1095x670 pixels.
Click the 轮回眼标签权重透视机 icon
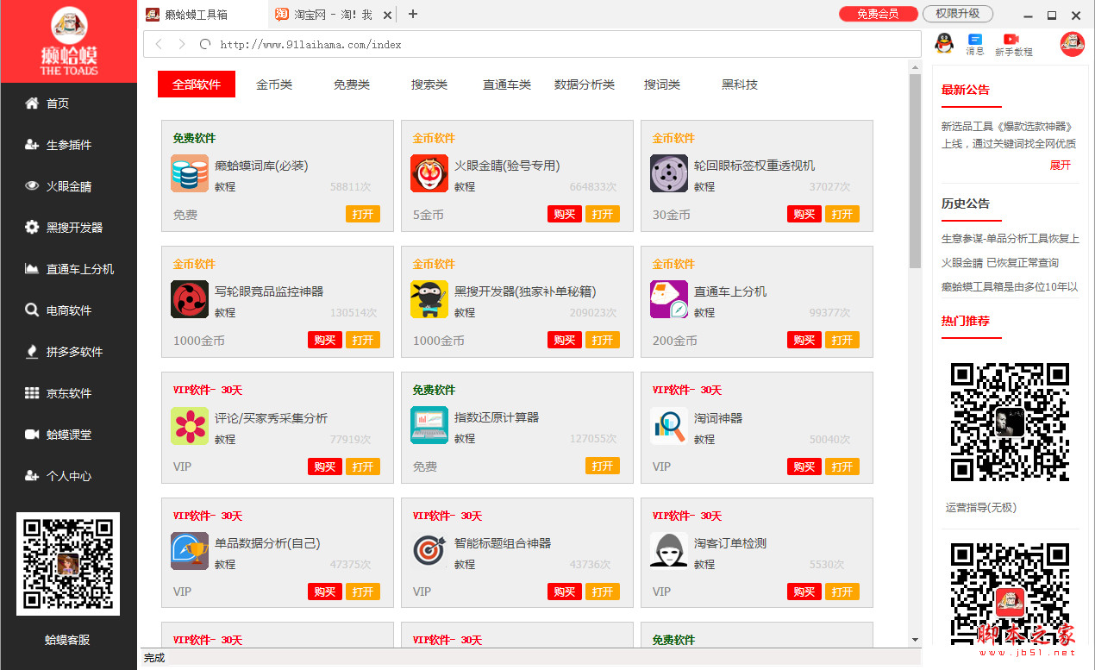point(669,173)
